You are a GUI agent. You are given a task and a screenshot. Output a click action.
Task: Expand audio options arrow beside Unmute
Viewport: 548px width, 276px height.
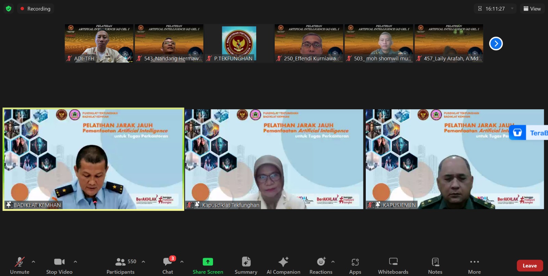pos(33,262)
